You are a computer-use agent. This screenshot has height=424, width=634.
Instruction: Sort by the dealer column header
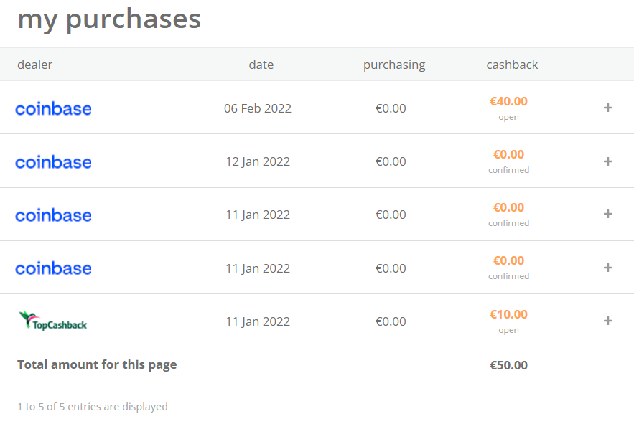pos(34,65)
